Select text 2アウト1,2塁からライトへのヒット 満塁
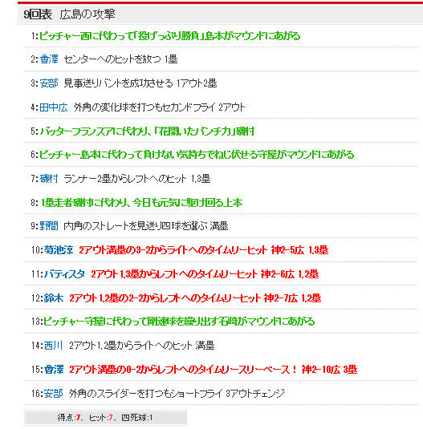This screenshot has height=429, width=423. 142,346
